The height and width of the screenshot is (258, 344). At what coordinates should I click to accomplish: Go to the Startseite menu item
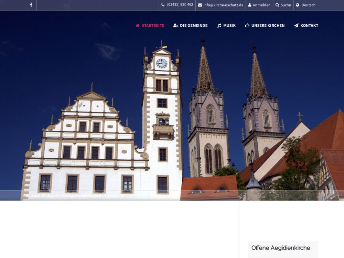pos(153,25)
